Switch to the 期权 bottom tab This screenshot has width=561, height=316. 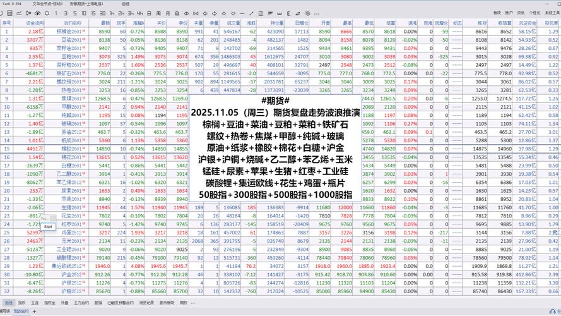184,303
